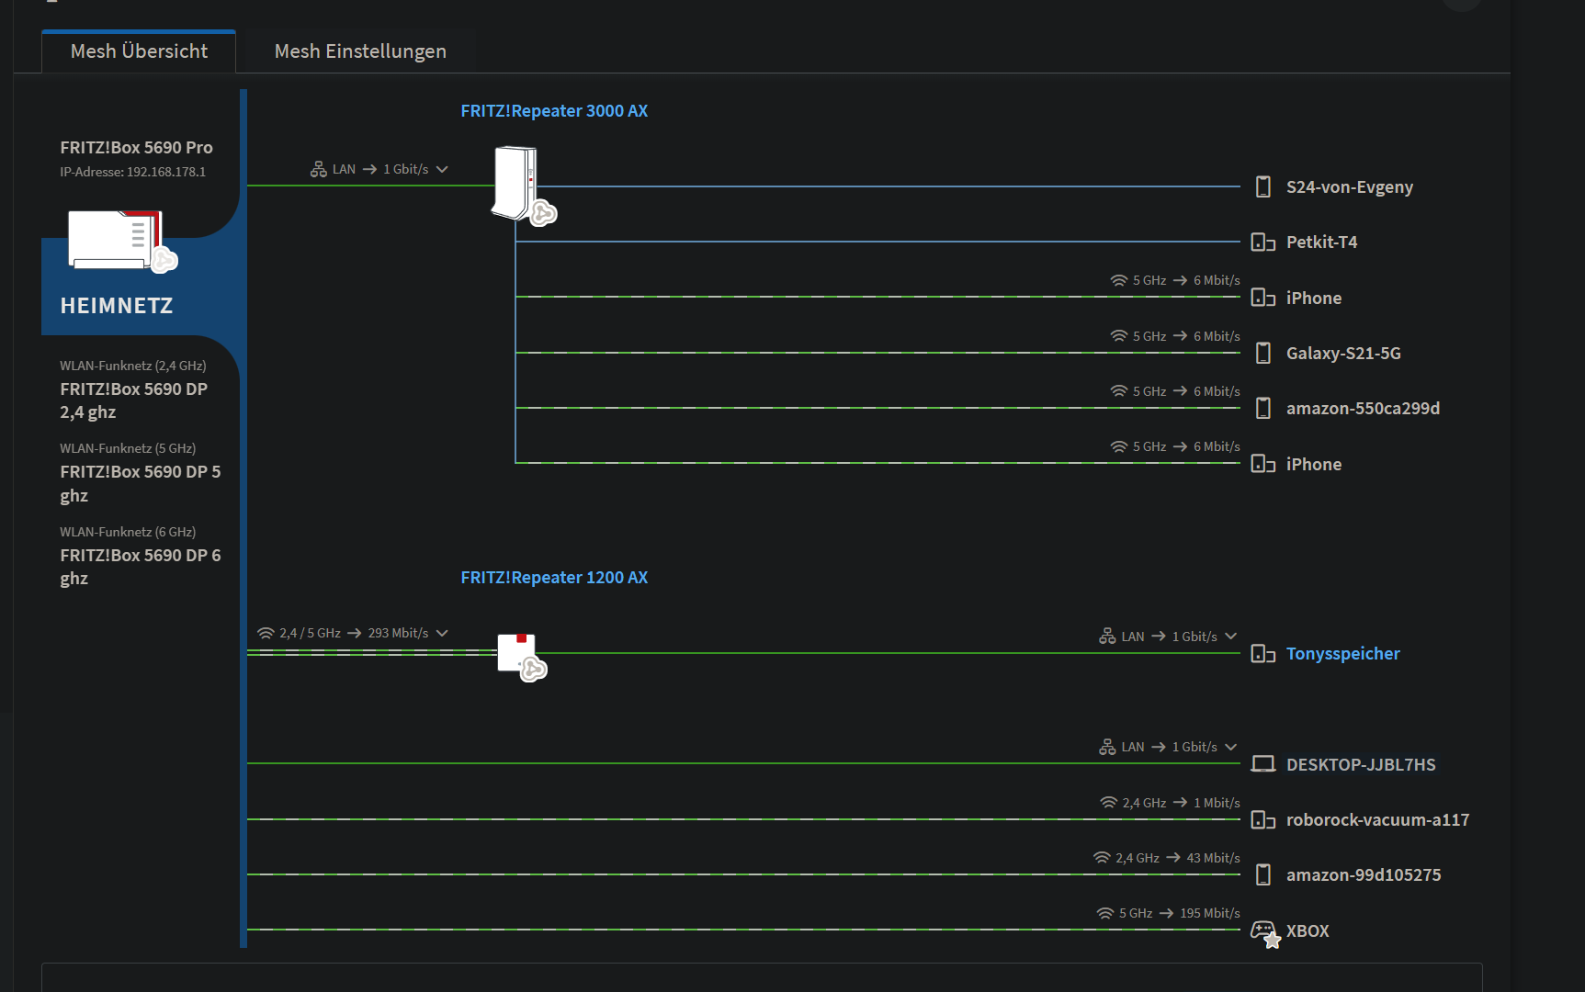Image resolution: width=1585 pixels, height=992 pixels.
Task: Open the Tonysspeicher device link
Action: click(1342, 653)
